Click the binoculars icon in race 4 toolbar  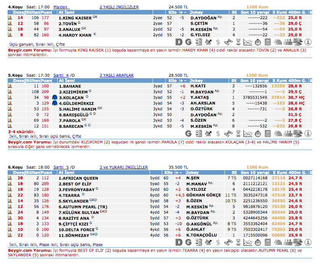[228, 42]
